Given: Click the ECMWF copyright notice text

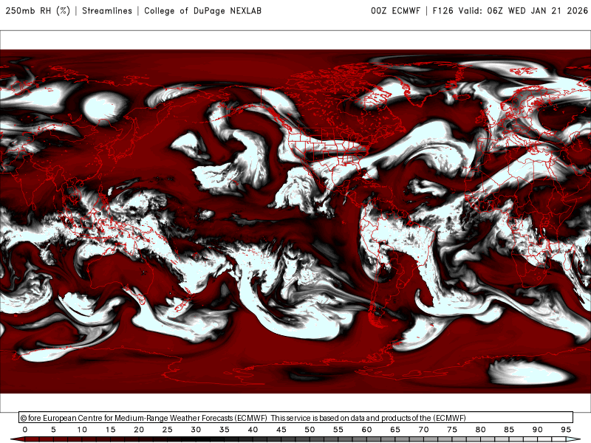Looking at the screenshot, I should [243, 418].
